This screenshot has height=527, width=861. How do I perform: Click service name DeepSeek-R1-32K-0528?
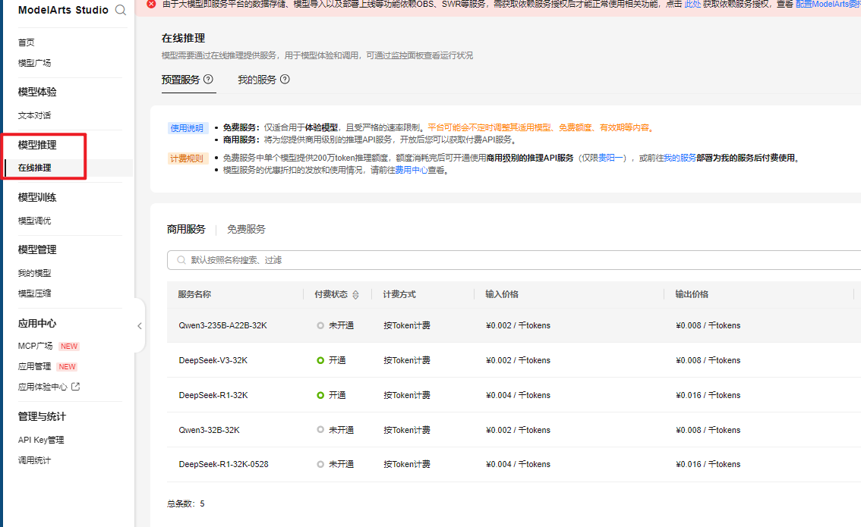(223, 464)
